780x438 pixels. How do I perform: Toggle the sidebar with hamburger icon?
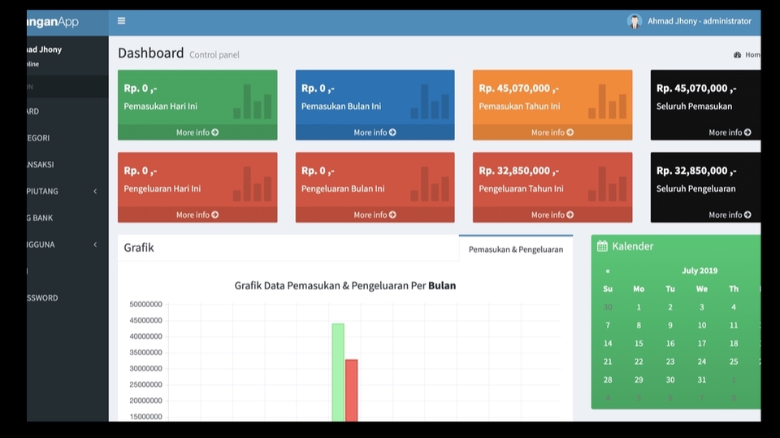click(121, 21)
